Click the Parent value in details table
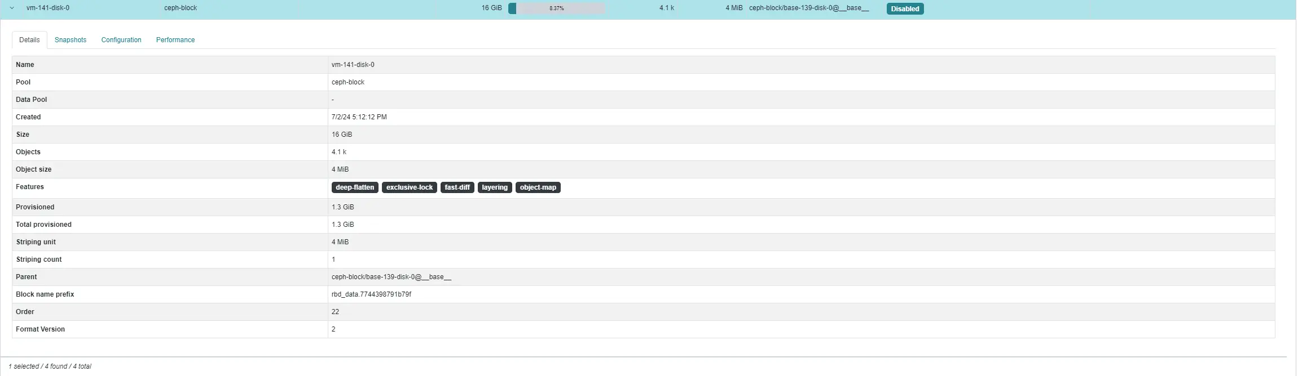Viewport: 1298px width, 376px height. click(391, 277)
